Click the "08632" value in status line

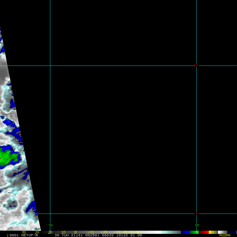coord(108,235)
